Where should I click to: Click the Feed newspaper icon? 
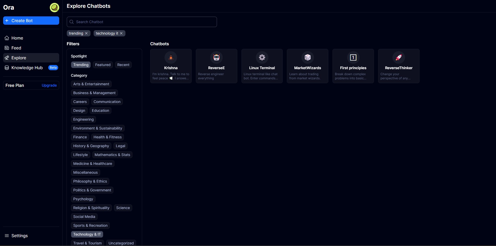[x=7, y=48]
